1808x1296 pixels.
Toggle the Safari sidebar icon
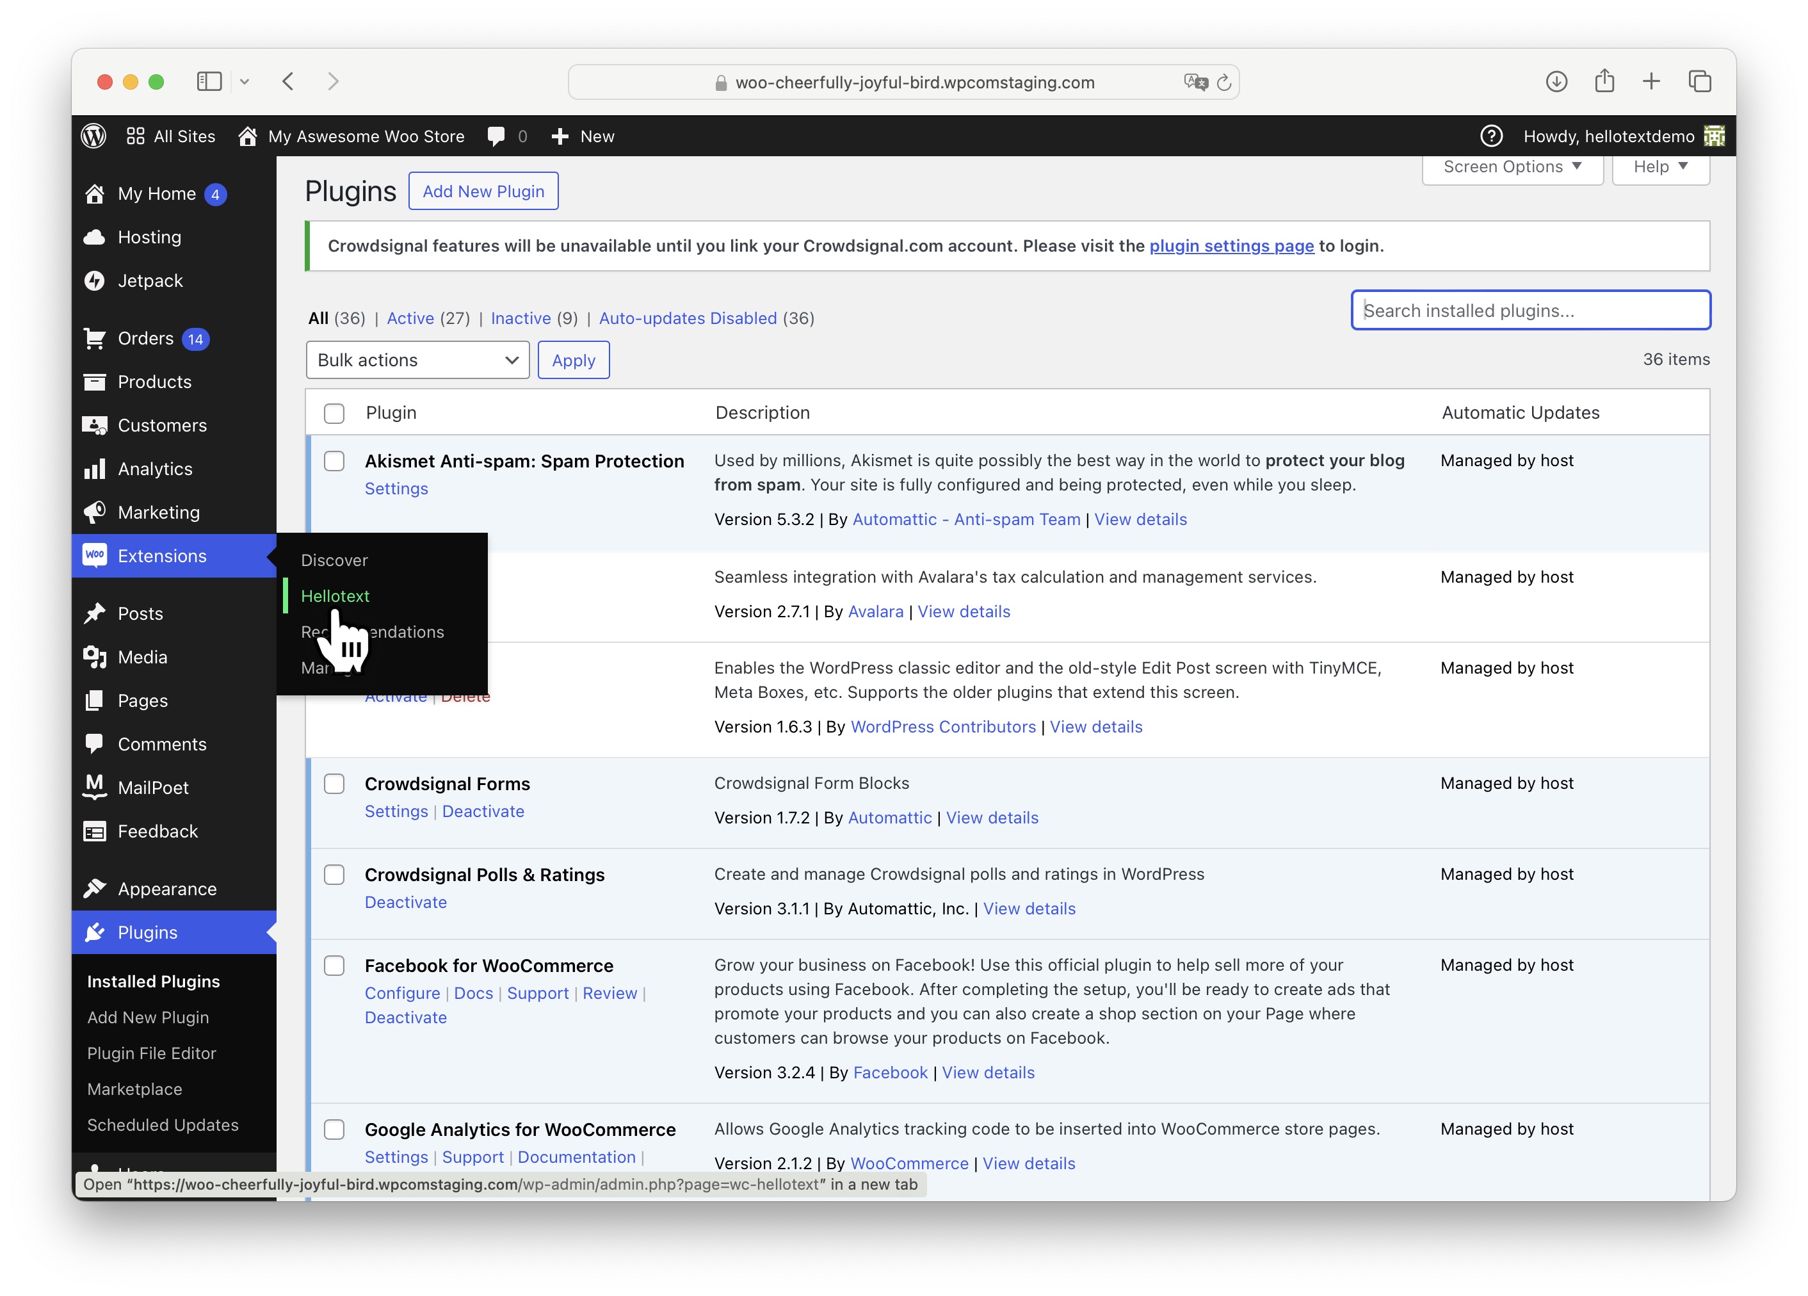click(x=209, y=81)
